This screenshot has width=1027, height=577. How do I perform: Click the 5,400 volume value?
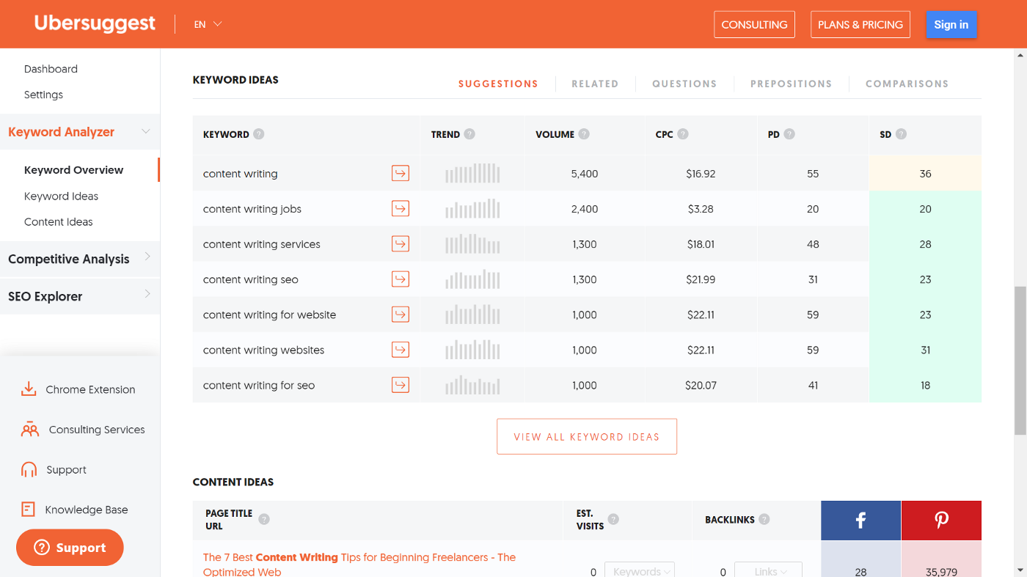(x=585, y=174)
